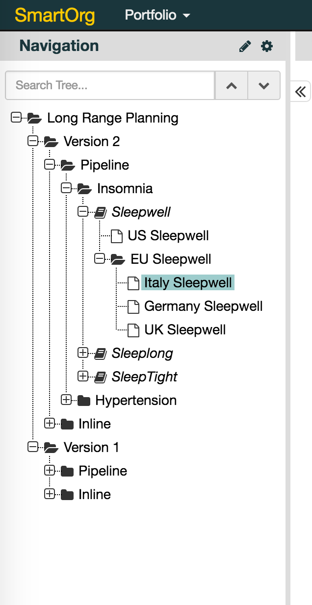This screenshot has height=605, width=312.
Task: Click the double-chevron collapse panel icon
Action: [x=300, y=92]
